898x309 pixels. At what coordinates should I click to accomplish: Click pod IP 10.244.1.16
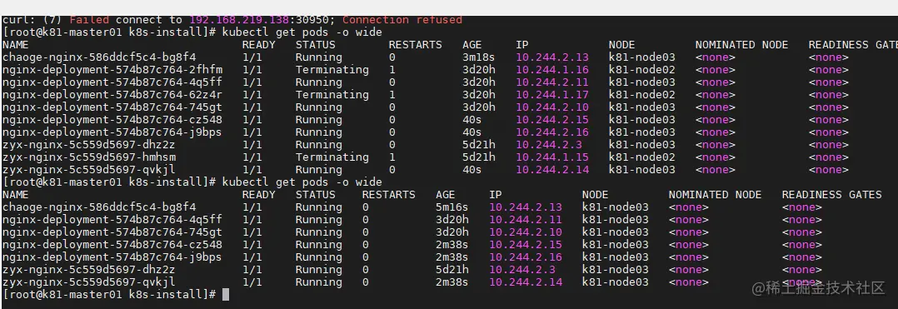coord(552,70)
